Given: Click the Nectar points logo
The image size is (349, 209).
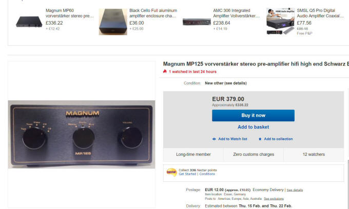Looking at the screenshot, I should [171, 172].
